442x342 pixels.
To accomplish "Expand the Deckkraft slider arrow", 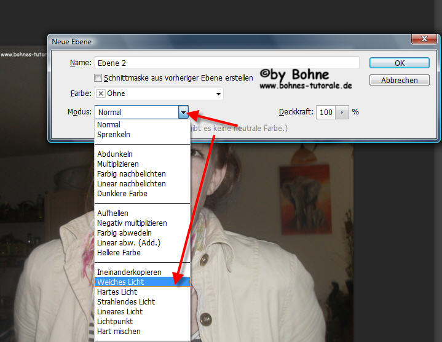I will tap(342, 113).
